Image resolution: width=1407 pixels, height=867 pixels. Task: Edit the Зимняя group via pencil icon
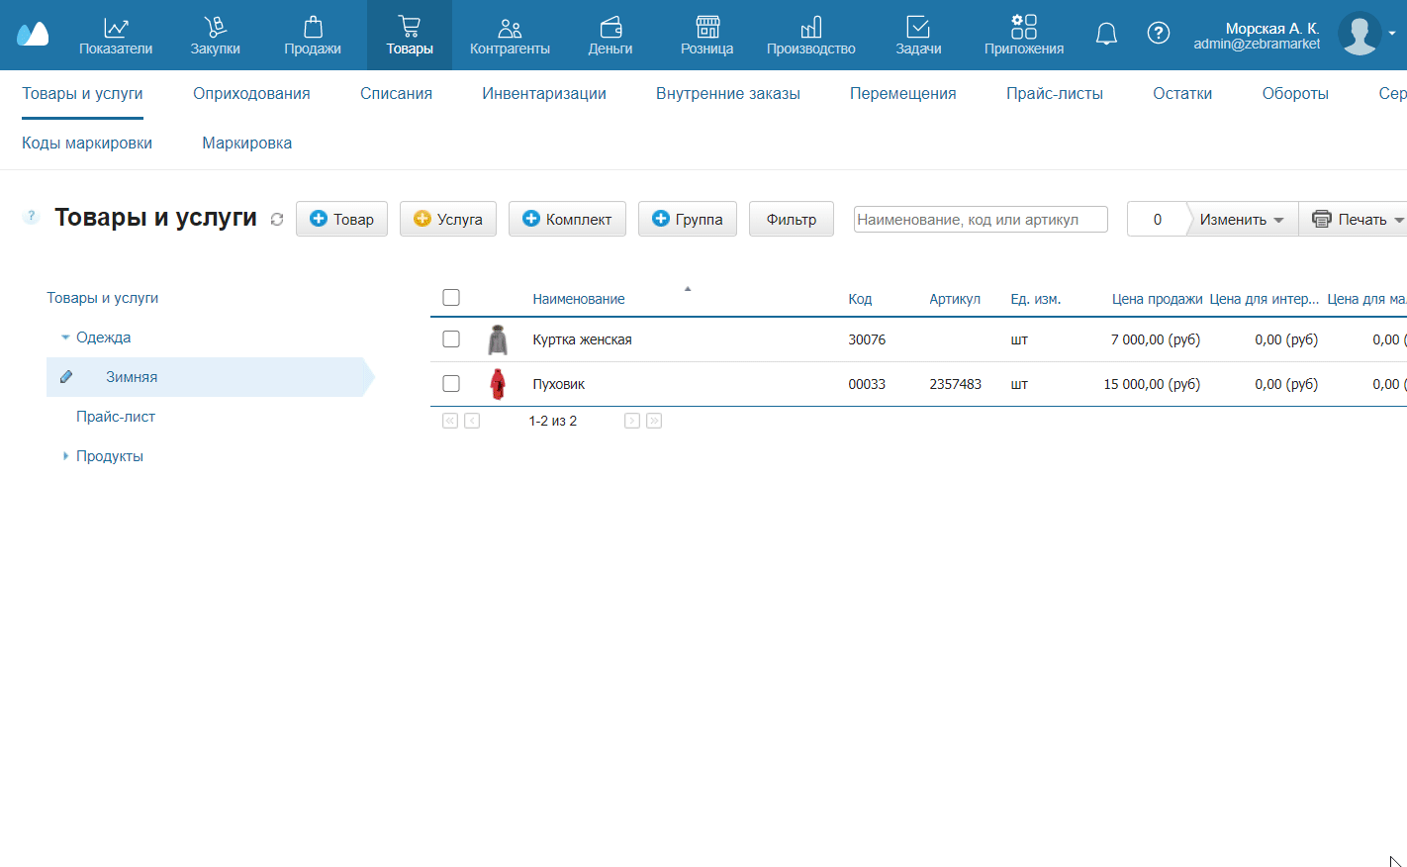click(x=66, y=377)
